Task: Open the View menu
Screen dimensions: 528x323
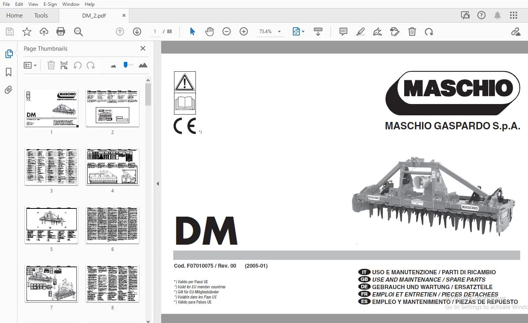Action: (x=33, y=4)
